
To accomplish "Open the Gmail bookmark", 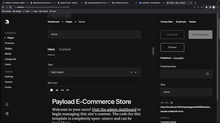I will pos(26,11).
